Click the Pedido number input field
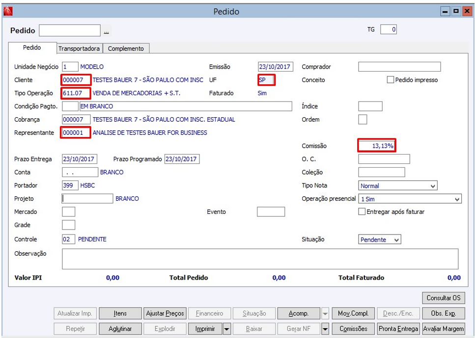475x339 pixels. (x=70, y=30)
